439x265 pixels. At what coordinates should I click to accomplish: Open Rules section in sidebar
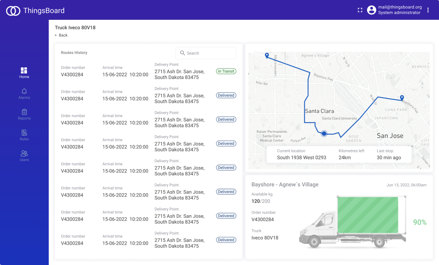24,135
